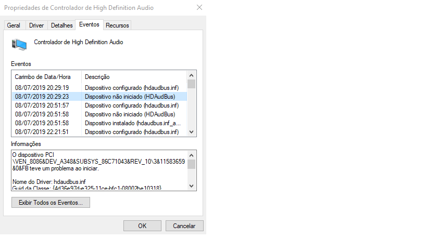Open the Driver tab
Image resolution: width=425 pixels, height=239 pixels.
36,25
